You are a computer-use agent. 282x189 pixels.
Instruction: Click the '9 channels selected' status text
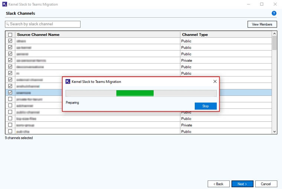(x=19, y=138)
